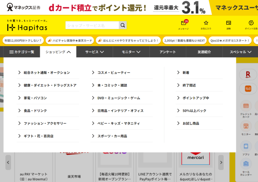Screen dimensions: 258x182
Task: Select 食品・ドリンク category
Action: (x=48, y=111)
